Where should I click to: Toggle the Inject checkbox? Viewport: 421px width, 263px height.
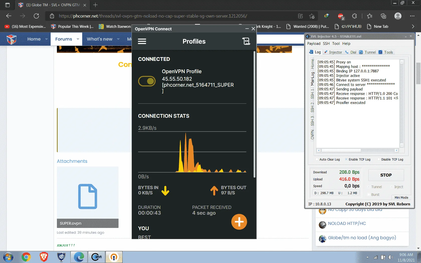(392, 187)
